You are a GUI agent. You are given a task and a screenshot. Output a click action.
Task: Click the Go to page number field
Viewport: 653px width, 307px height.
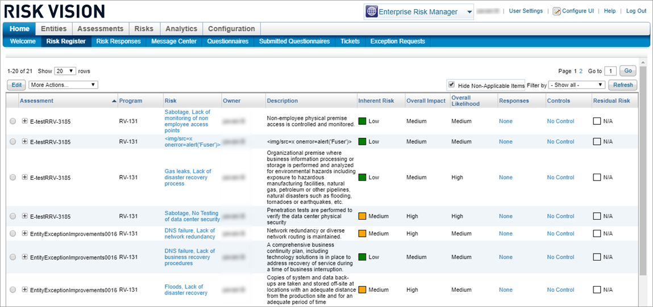pyautogui.click(x=610, y=71)
